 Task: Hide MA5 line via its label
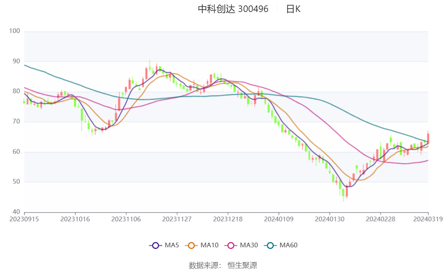tap(172, 245)
